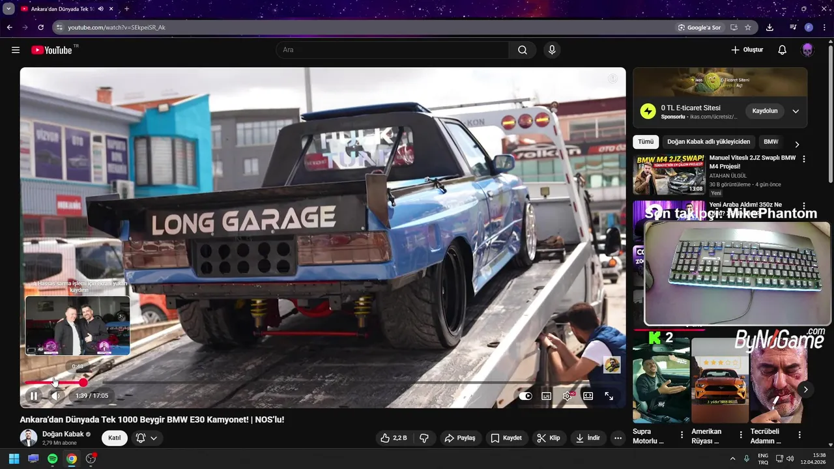Open the channel watermark in video corner

[x=612, y=365]
